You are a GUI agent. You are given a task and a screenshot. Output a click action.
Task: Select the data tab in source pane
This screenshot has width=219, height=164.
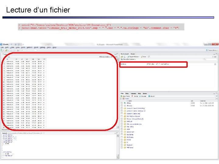coord(5,54)
